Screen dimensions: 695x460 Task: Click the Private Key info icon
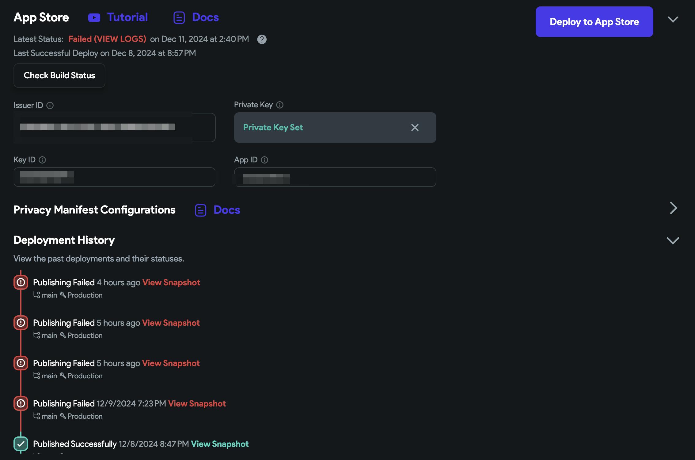pos(280,105)
